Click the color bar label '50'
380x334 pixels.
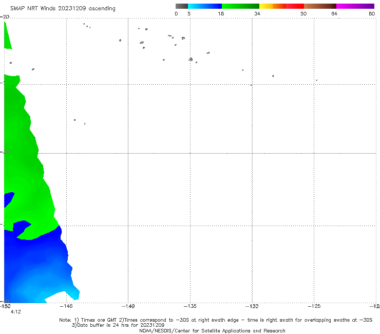(303, 13)
